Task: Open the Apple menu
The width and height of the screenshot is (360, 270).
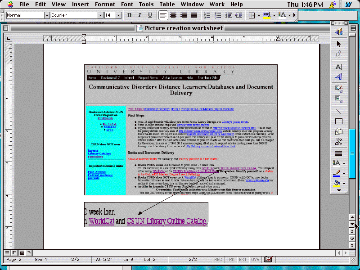Action: [10, 4]
